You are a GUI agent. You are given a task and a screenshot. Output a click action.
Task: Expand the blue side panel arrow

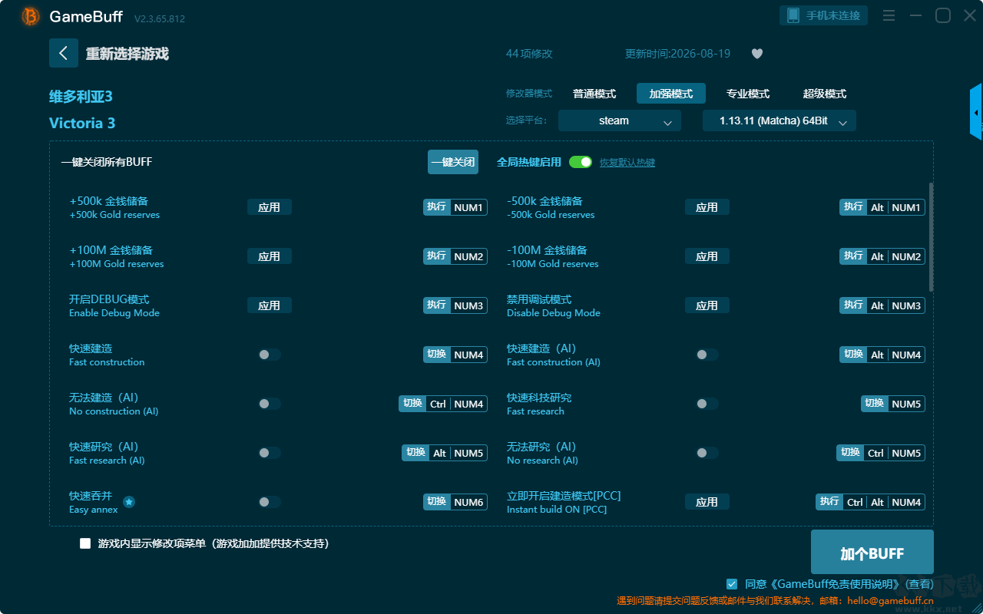(976, 112)
